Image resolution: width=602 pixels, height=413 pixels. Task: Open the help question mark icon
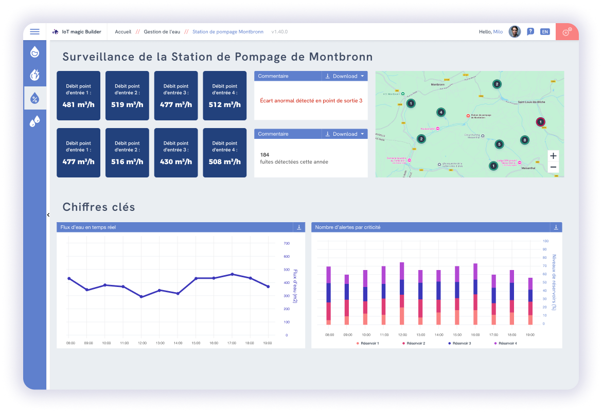(x=530, y=31)
